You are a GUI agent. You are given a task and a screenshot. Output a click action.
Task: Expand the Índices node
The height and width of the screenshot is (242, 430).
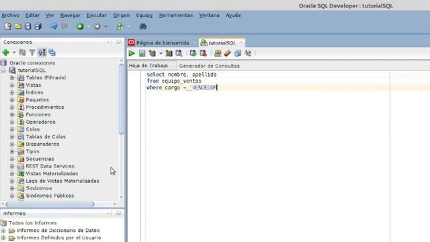[x=12, y=93]
